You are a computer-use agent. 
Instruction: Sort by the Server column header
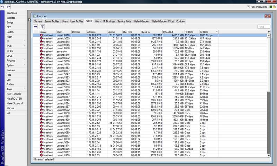click(x=47, y=32)
